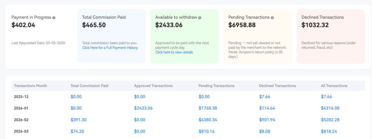
Task: Open 2026-02 all transactions $5282.28
Action: [x=330, y=119]
